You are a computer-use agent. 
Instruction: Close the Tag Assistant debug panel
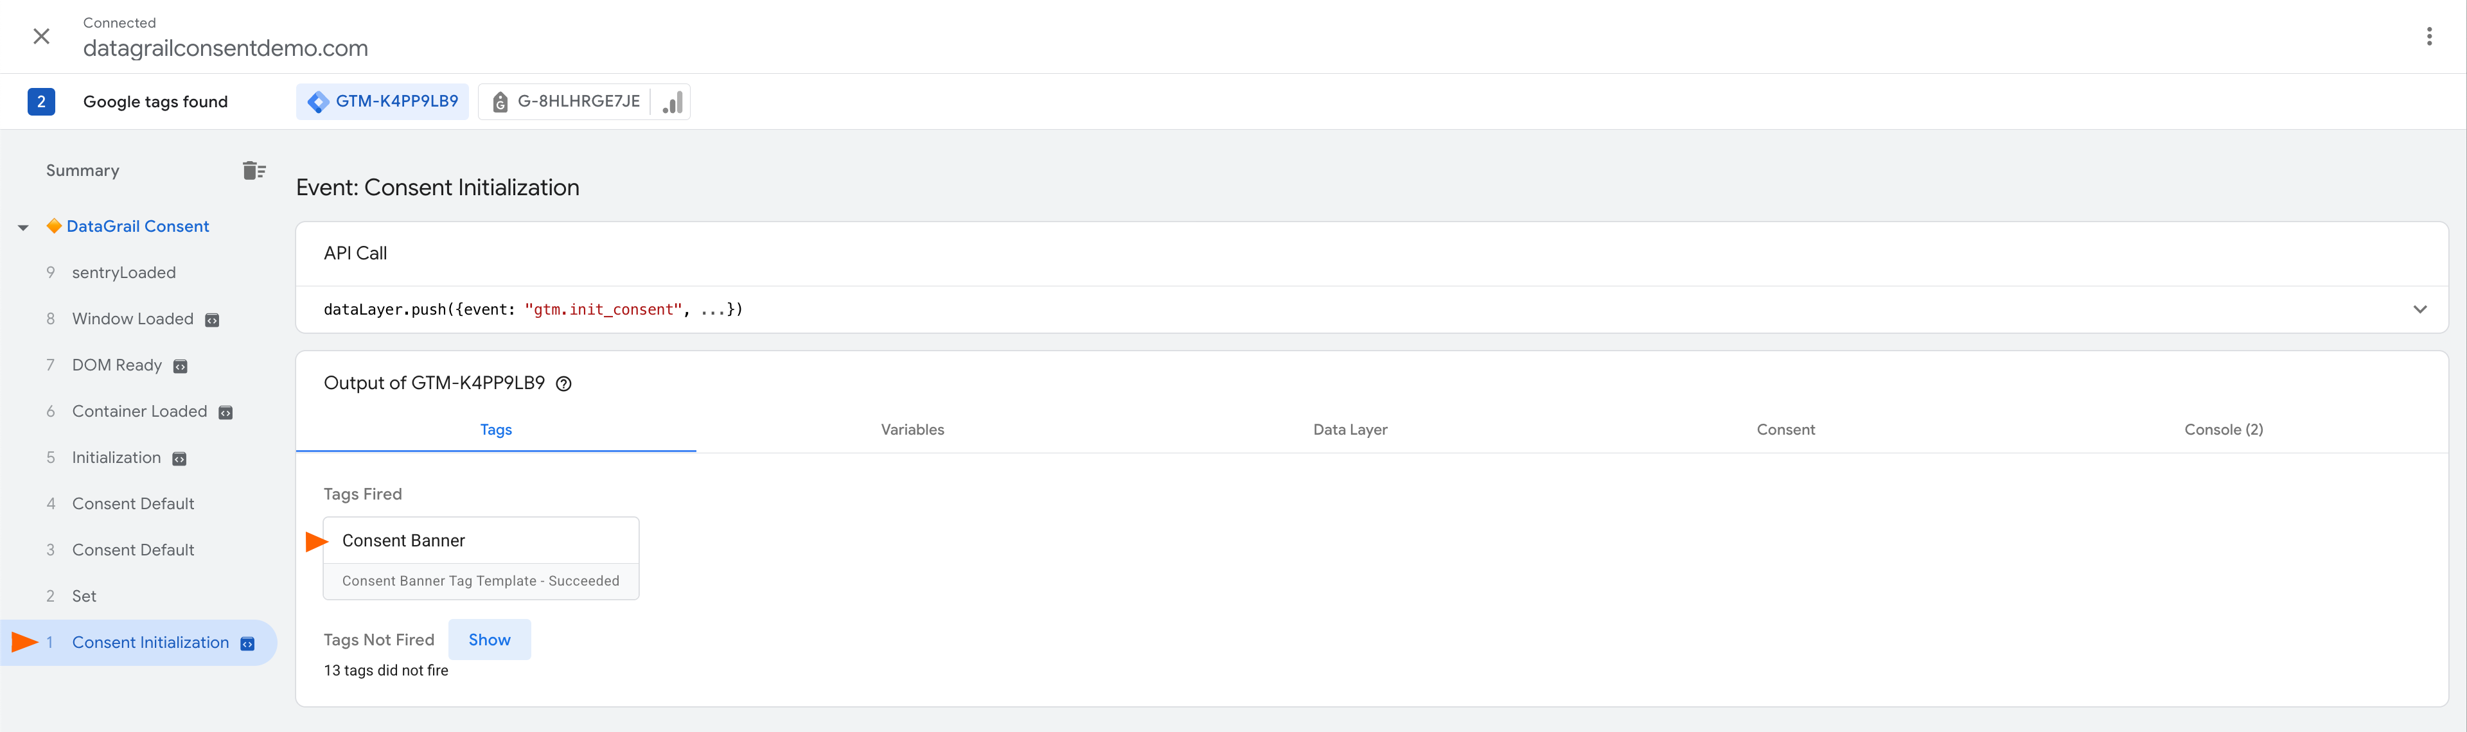41,37
